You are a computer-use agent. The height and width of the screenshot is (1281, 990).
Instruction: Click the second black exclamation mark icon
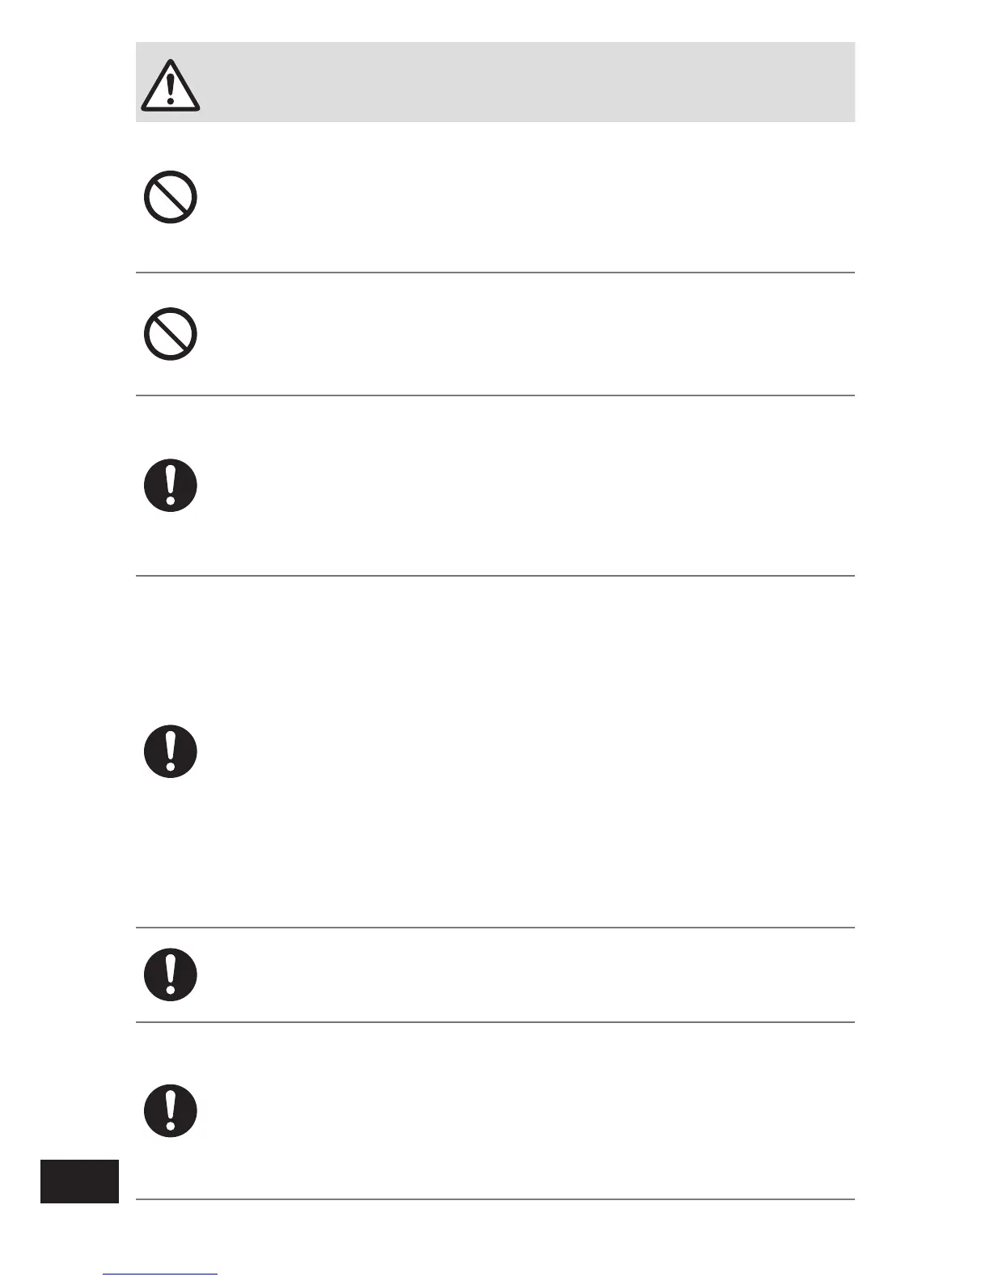(x=171, y=751)
